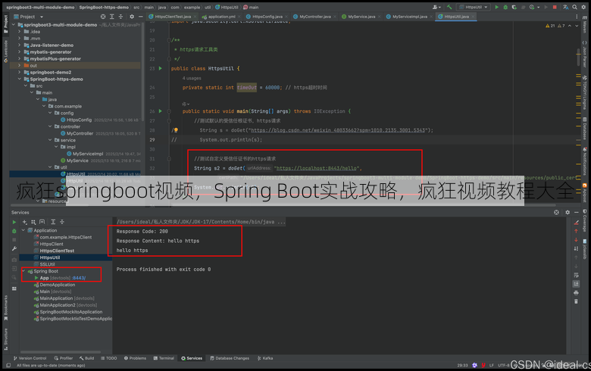Collapse the SpringBoot-https-demo module
The width and height of the screenshot is (591, 371).
pos(19,79)
